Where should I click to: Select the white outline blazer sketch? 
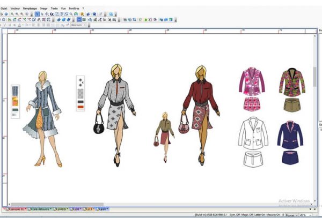(x=253, y=133)
